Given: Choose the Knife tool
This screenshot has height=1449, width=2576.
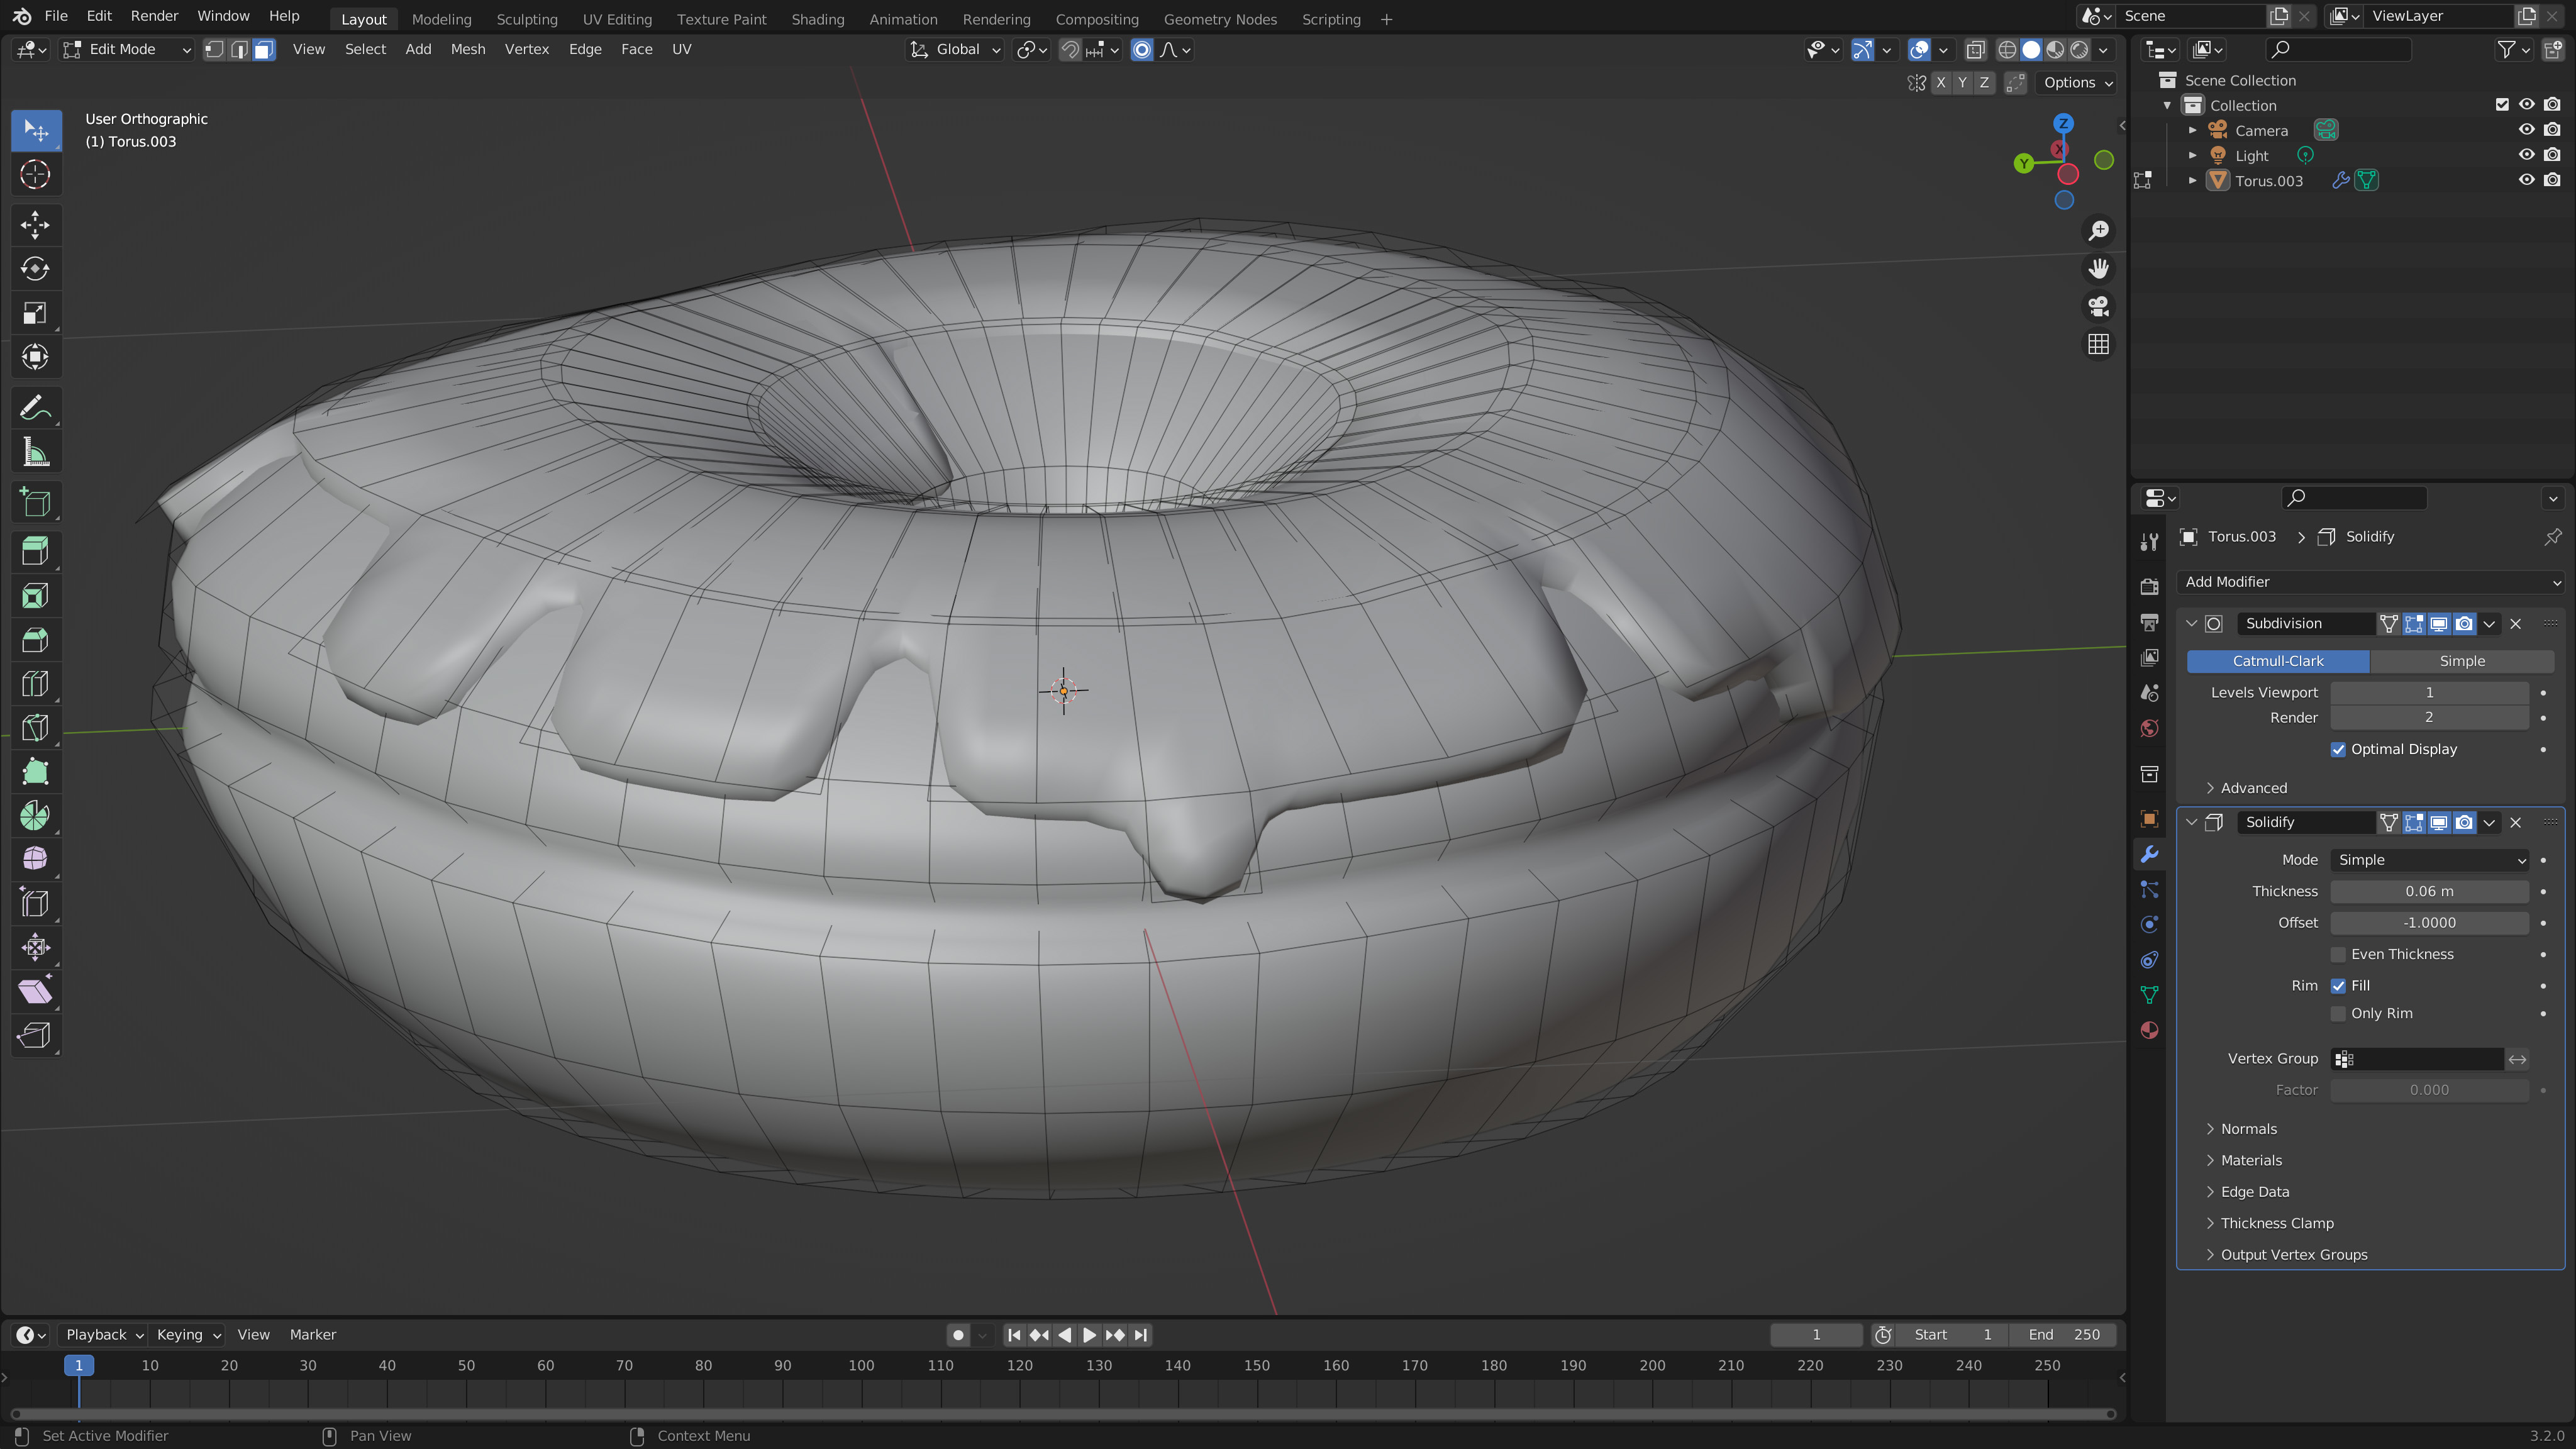Looking at the screenshot, I should (x=35, y=728).
